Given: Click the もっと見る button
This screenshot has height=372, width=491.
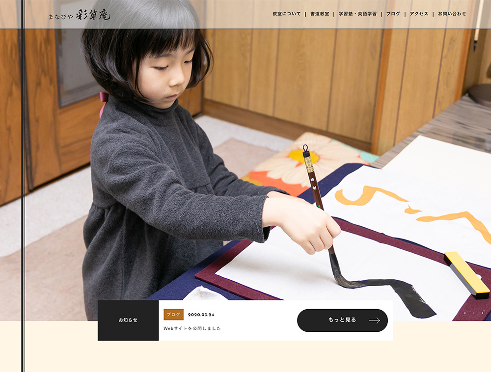Looking at the screenshot, I should (342, 320).
